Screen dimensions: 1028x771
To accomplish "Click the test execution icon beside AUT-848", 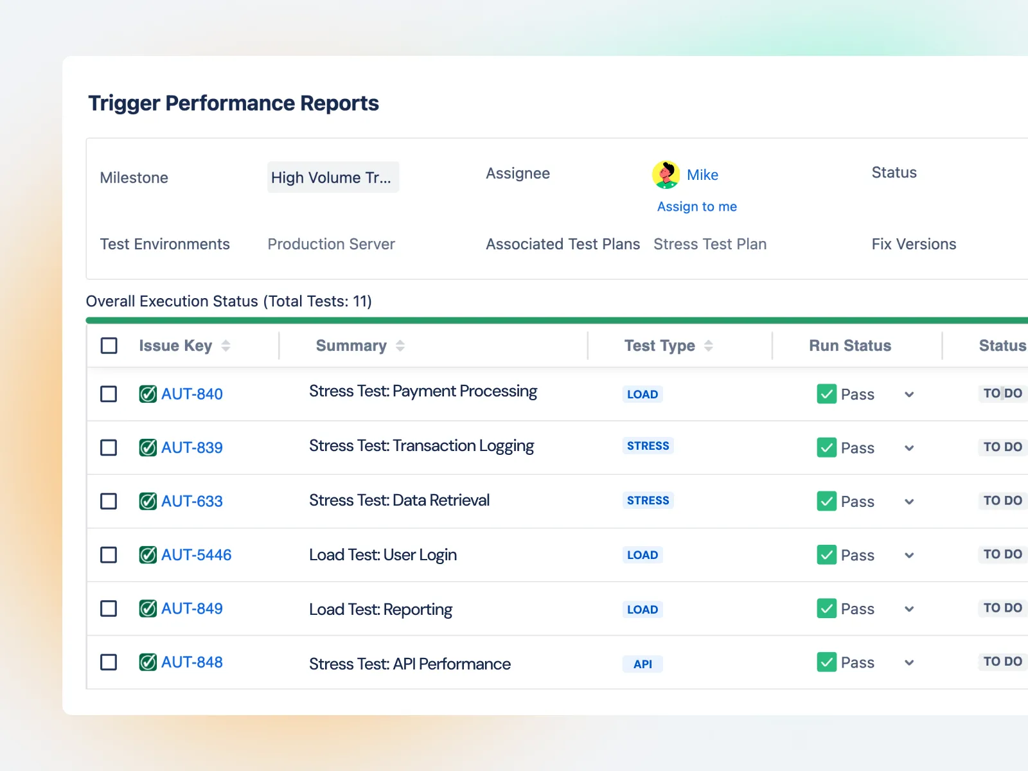I will (x=147, y=662).
